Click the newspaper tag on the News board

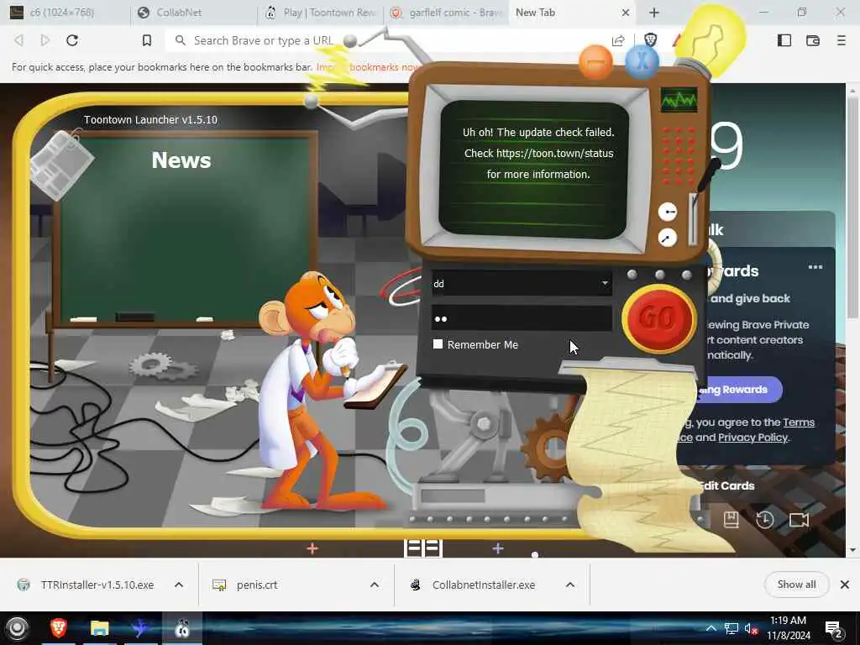click(x=60, y=165)
